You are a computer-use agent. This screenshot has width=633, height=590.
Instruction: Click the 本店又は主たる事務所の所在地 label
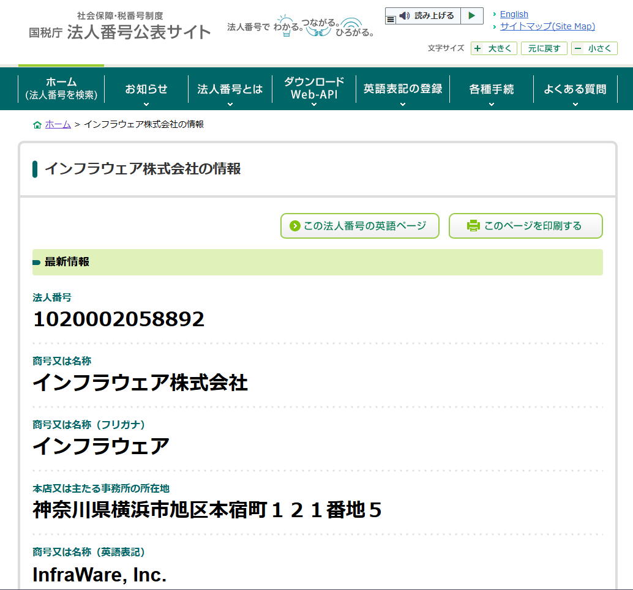click(101, 488)
